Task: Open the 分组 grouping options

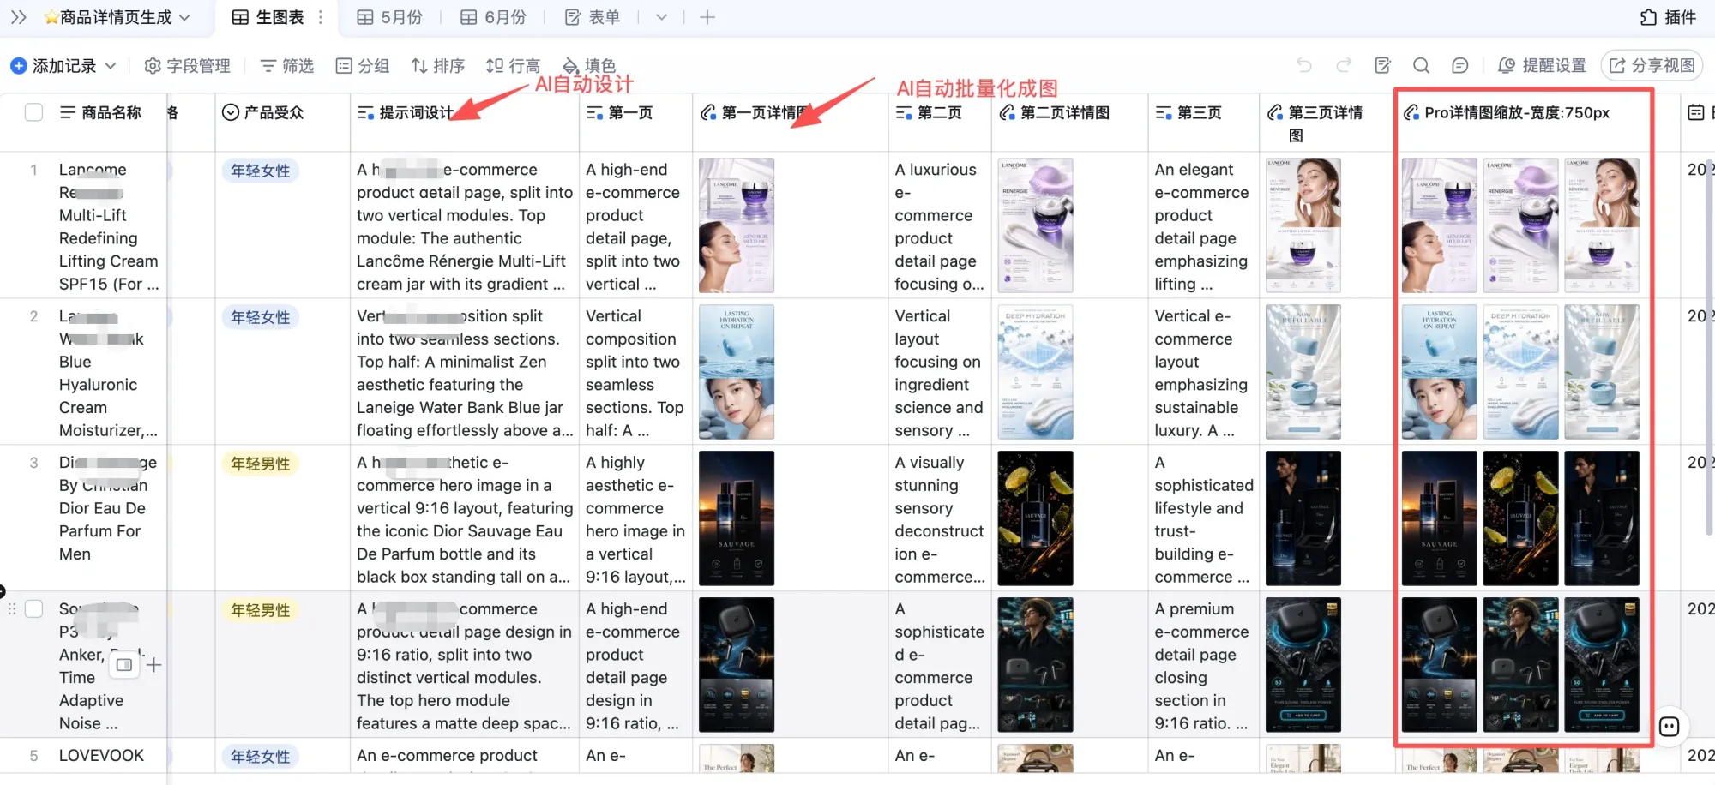Action: coord(362,66)
